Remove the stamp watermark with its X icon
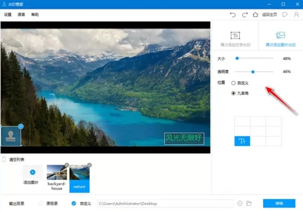This screenshot has height=211, width=303. point(21,127)
